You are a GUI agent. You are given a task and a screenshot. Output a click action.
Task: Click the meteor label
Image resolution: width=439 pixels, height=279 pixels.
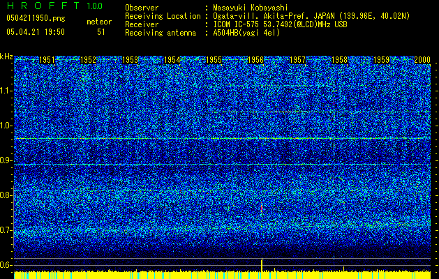[x=99, y=22]
